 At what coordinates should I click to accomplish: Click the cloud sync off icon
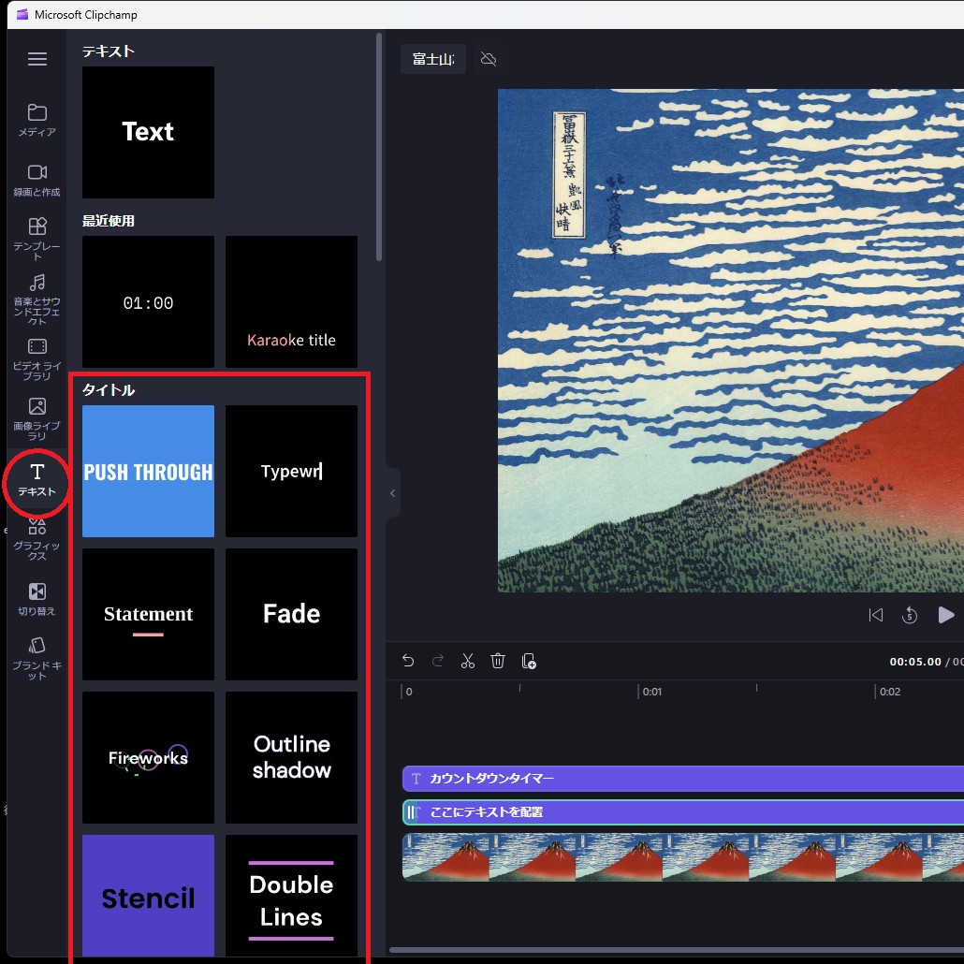click(x=489, y=59)
